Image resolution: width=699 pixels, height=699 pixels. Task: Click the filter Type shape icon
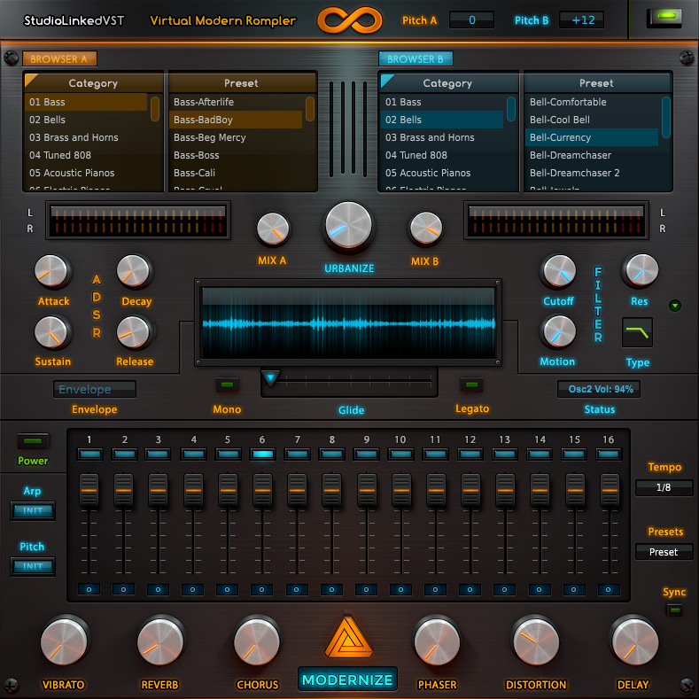pyautogui.click(x=637, y=332)
